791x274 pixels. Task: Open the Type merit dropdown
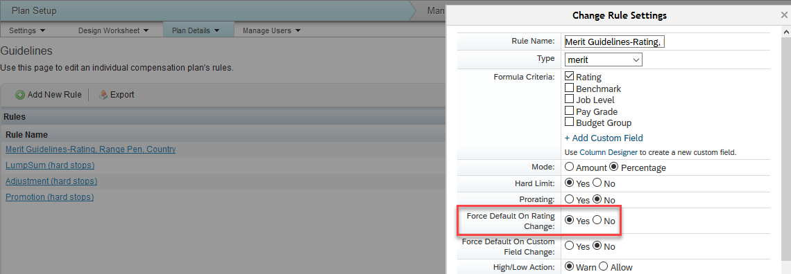click(604, 60)
